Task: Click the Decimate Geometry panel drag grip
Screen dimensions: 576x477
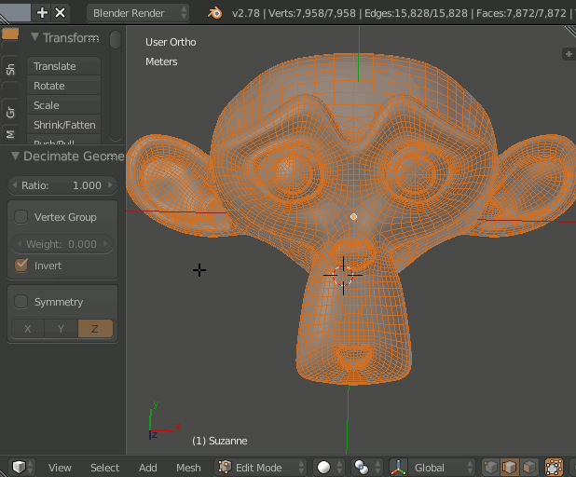Action: 111,157
